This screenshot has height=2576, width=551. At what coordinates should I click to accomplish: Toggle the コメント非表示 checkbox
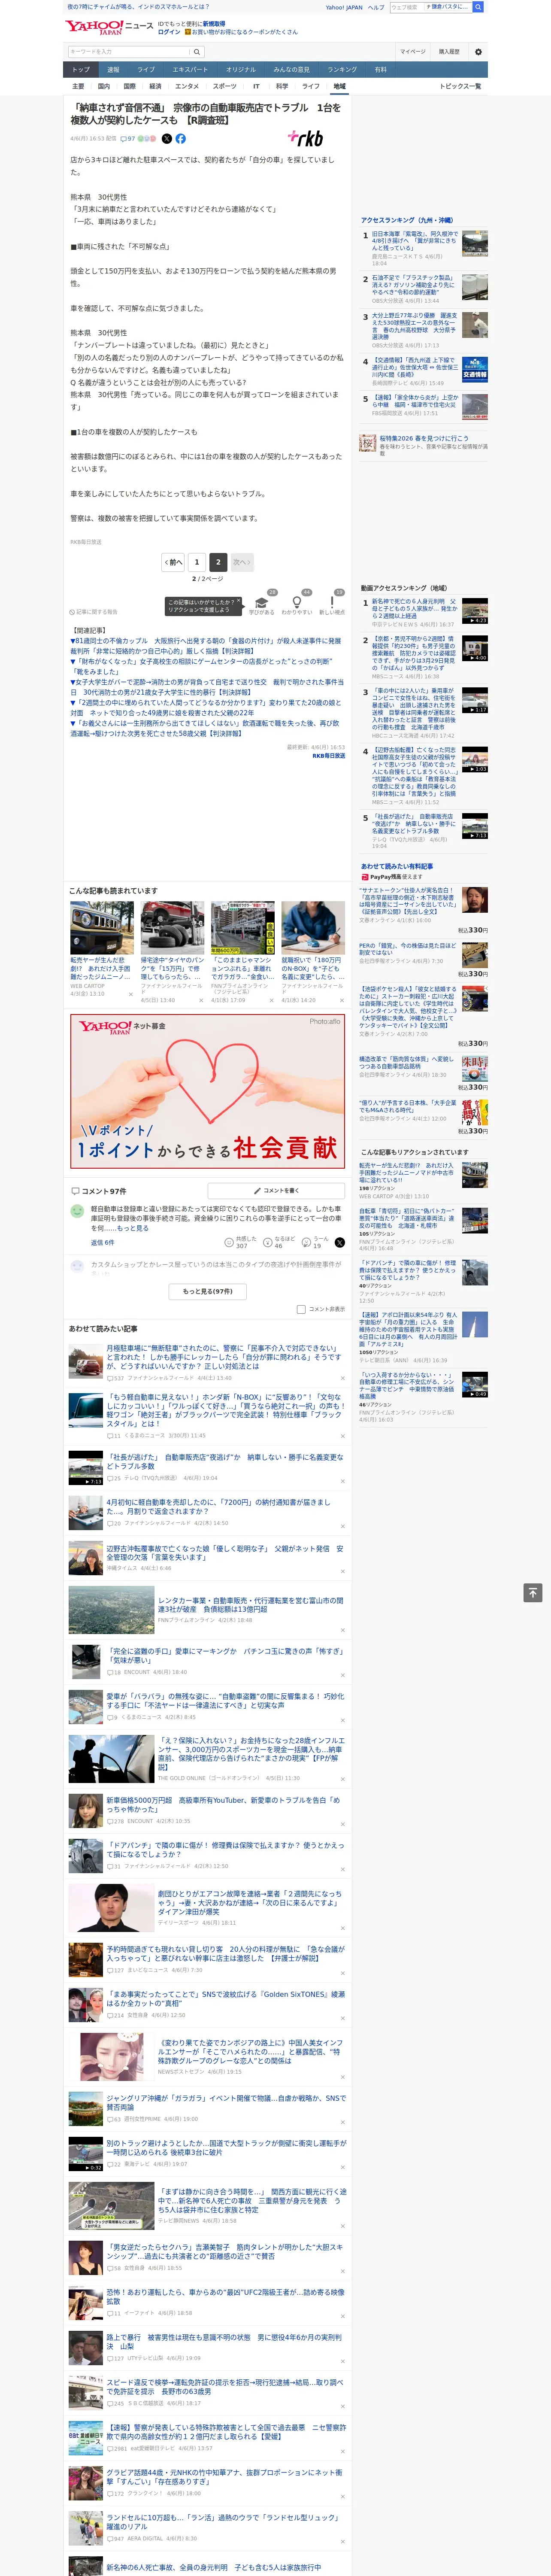click(x=301, y=1309)
